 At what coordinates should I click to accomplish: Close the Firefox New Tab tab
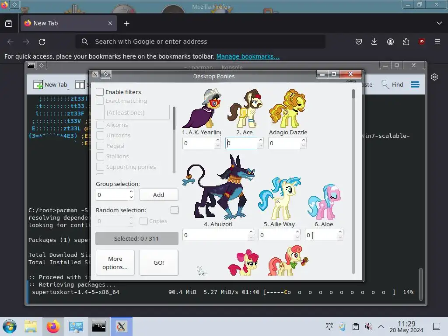[110, 23]
